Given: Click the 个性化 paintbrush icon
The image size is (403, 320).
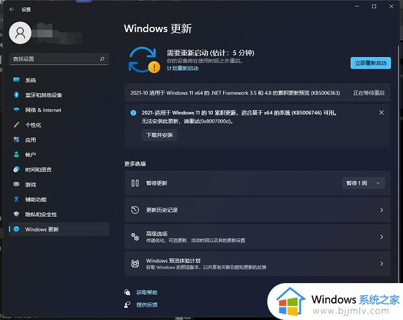Looking at the screenshot, I should pyautogui.click(x=16, y=125).
